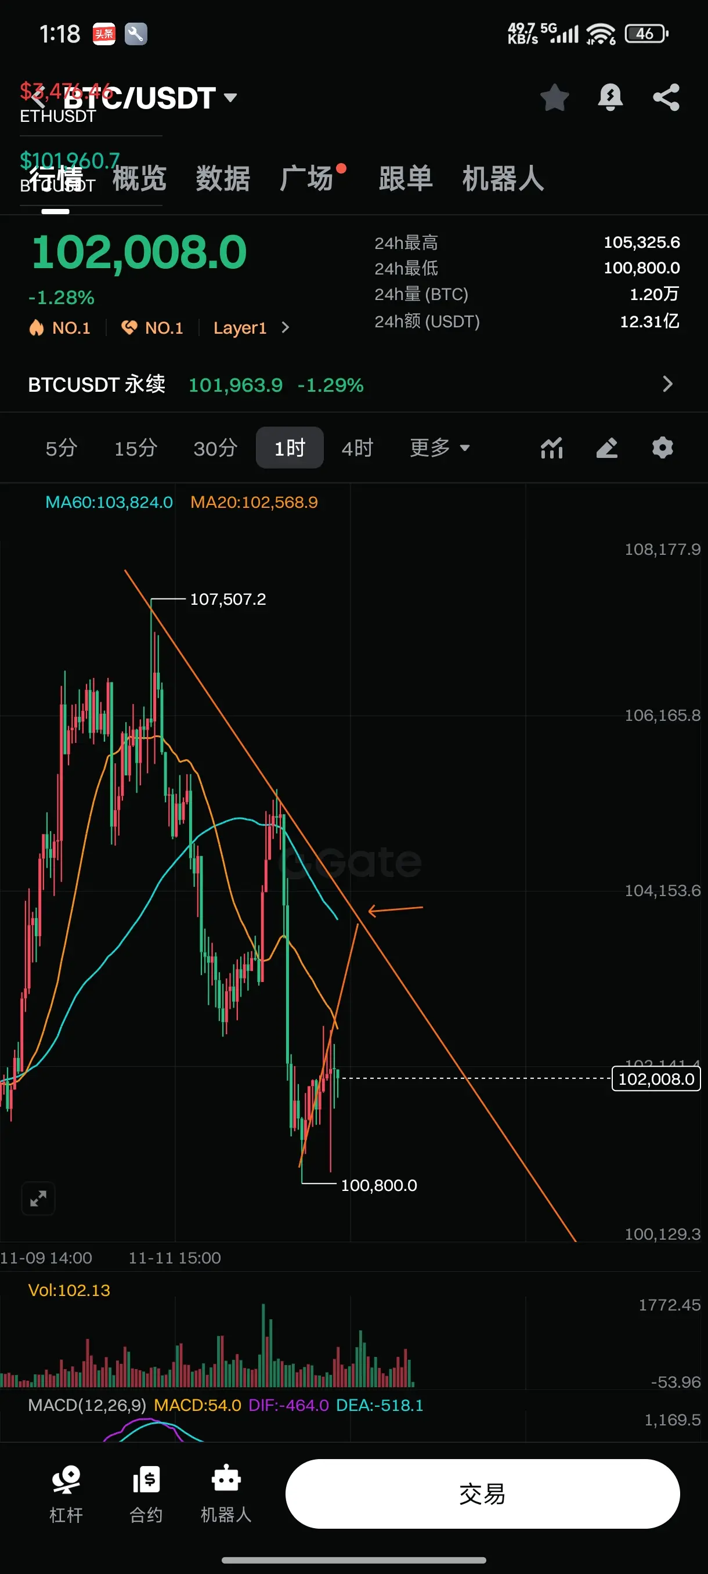Tap the 102,008.0 price marker on chart
Image resolution: width=708 pixels, height=1574 pixels.
click(656, 1078)
